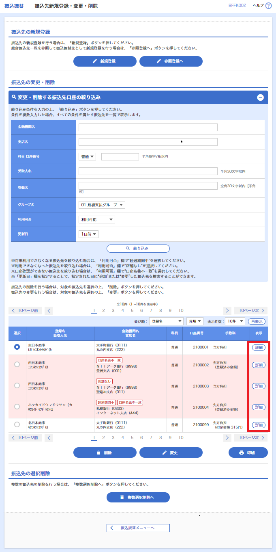This screenshot has width=276, height=552.
Task: Open the 科目 普通 dropdown
Action: pyautogui.click(x=87, y=156)
